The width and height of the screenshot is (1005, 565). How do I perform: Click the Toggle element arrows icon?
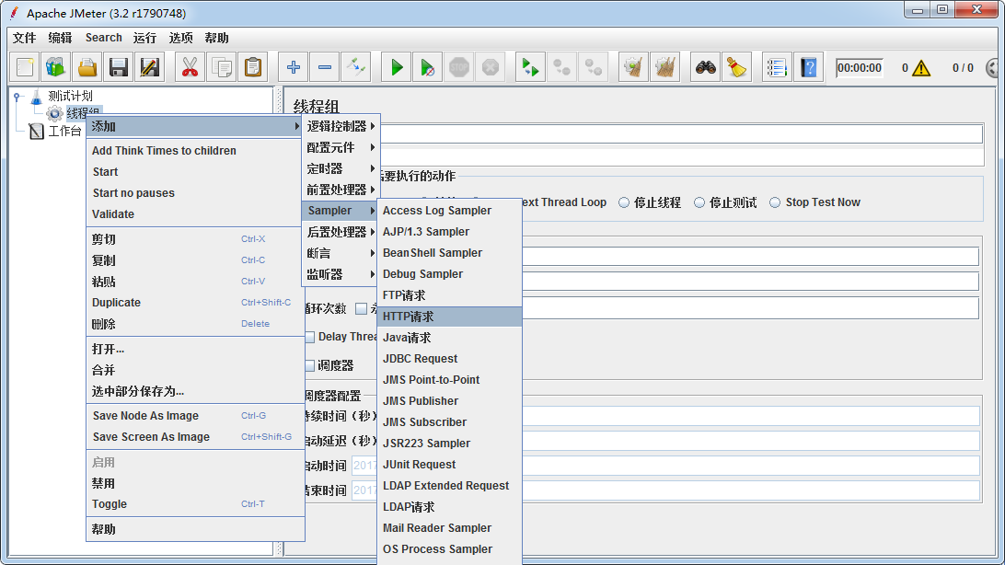(356, 67)
